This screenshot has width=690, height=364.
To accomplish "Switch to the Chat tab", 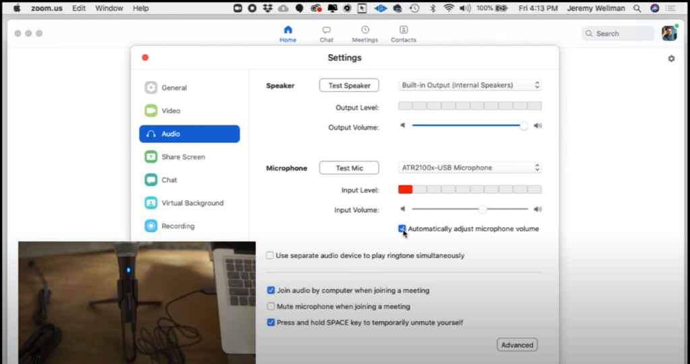I will 327,34.
